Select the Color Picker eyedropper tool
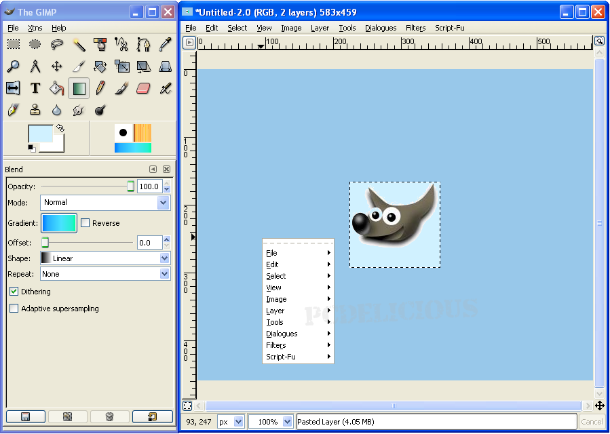Image resolution: width=610 pixels, height=434 pixels. (166, 44)
